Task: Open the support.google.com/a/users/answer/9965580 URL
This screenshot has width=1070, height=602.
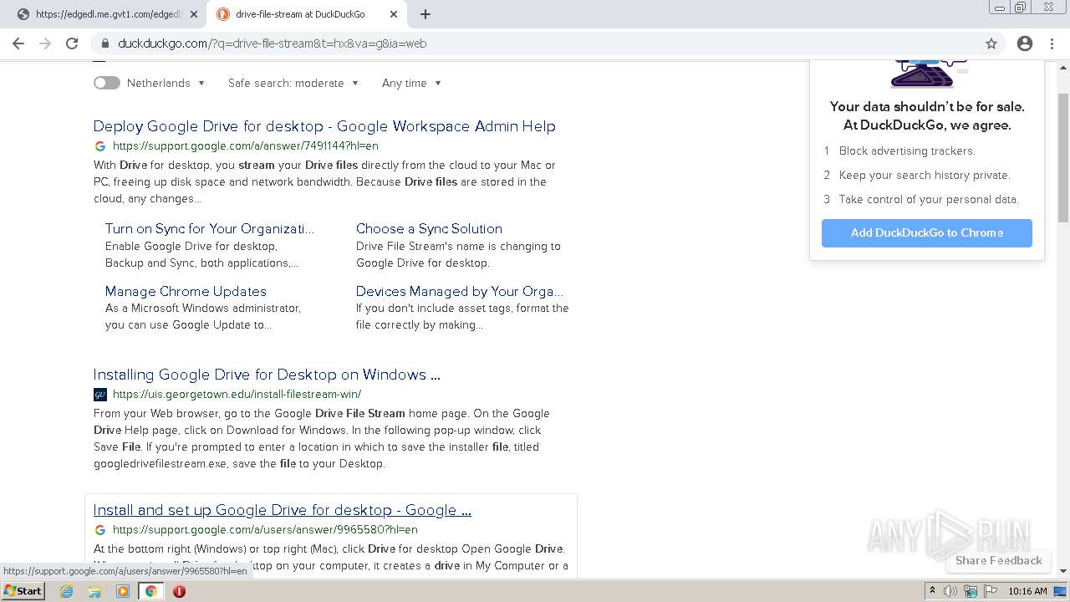Action: (x=265, y=529)
